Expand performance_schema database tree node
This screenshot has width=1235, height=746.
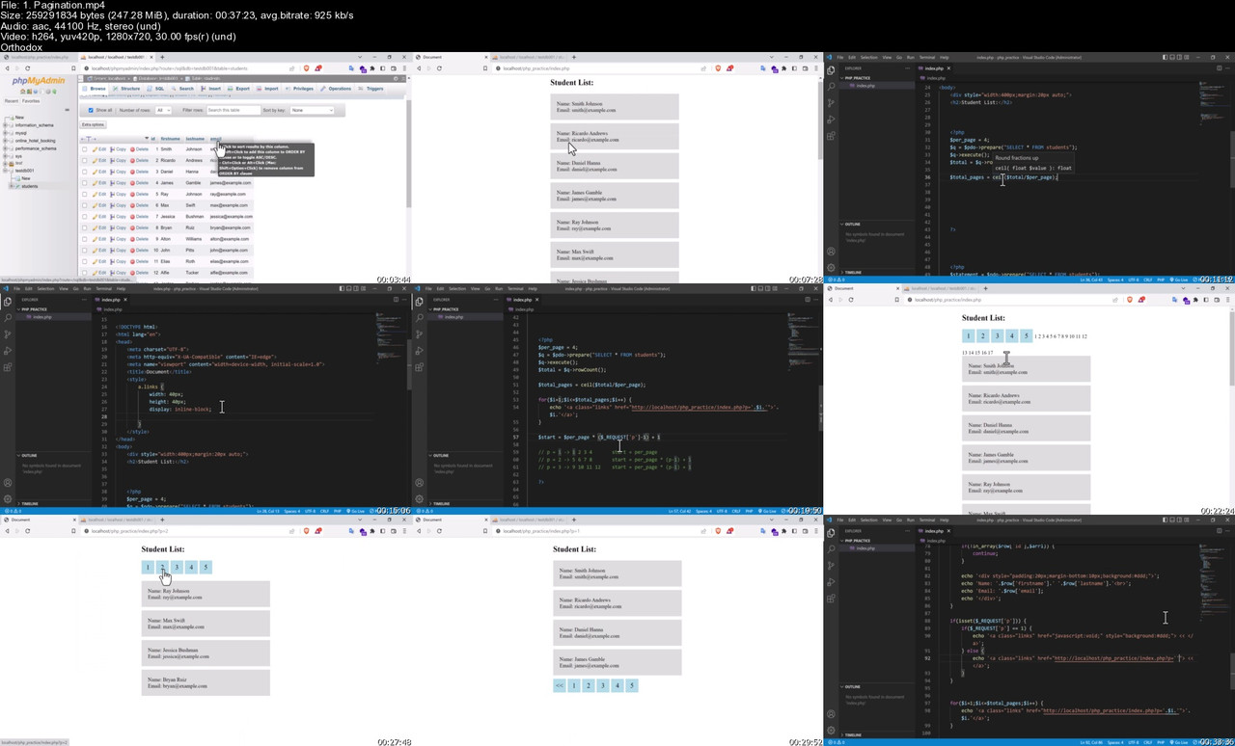(x=5, y=148)
